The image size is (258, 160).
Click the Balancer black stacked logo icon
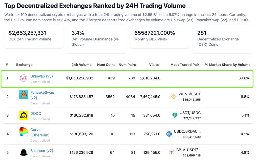click(x=24, y=152)
